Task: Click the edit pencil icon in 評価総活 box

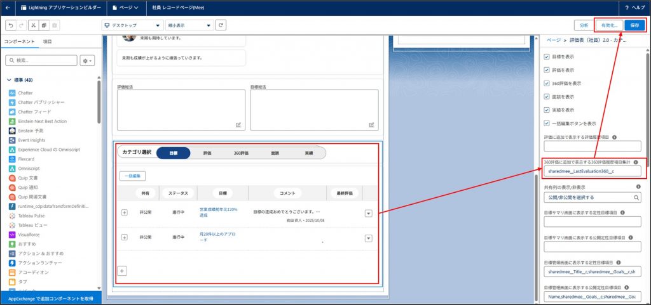Action: pyautogui.click(x=238, y=125)
